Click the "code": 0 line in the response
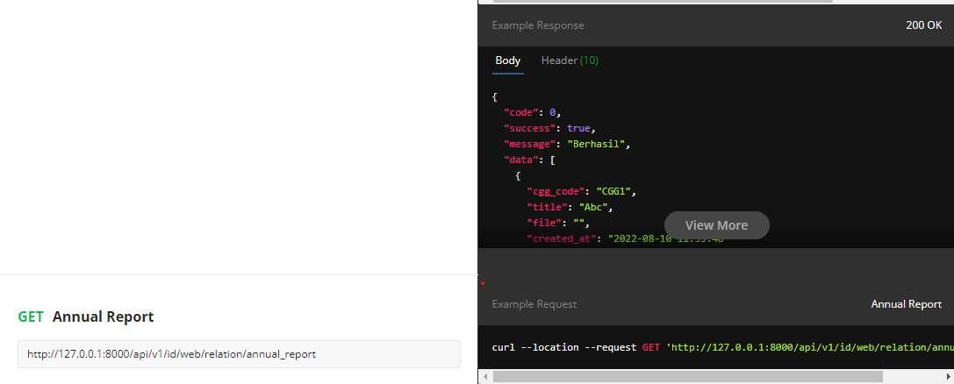This screenshot has height=384, width=954. (532, 112)
